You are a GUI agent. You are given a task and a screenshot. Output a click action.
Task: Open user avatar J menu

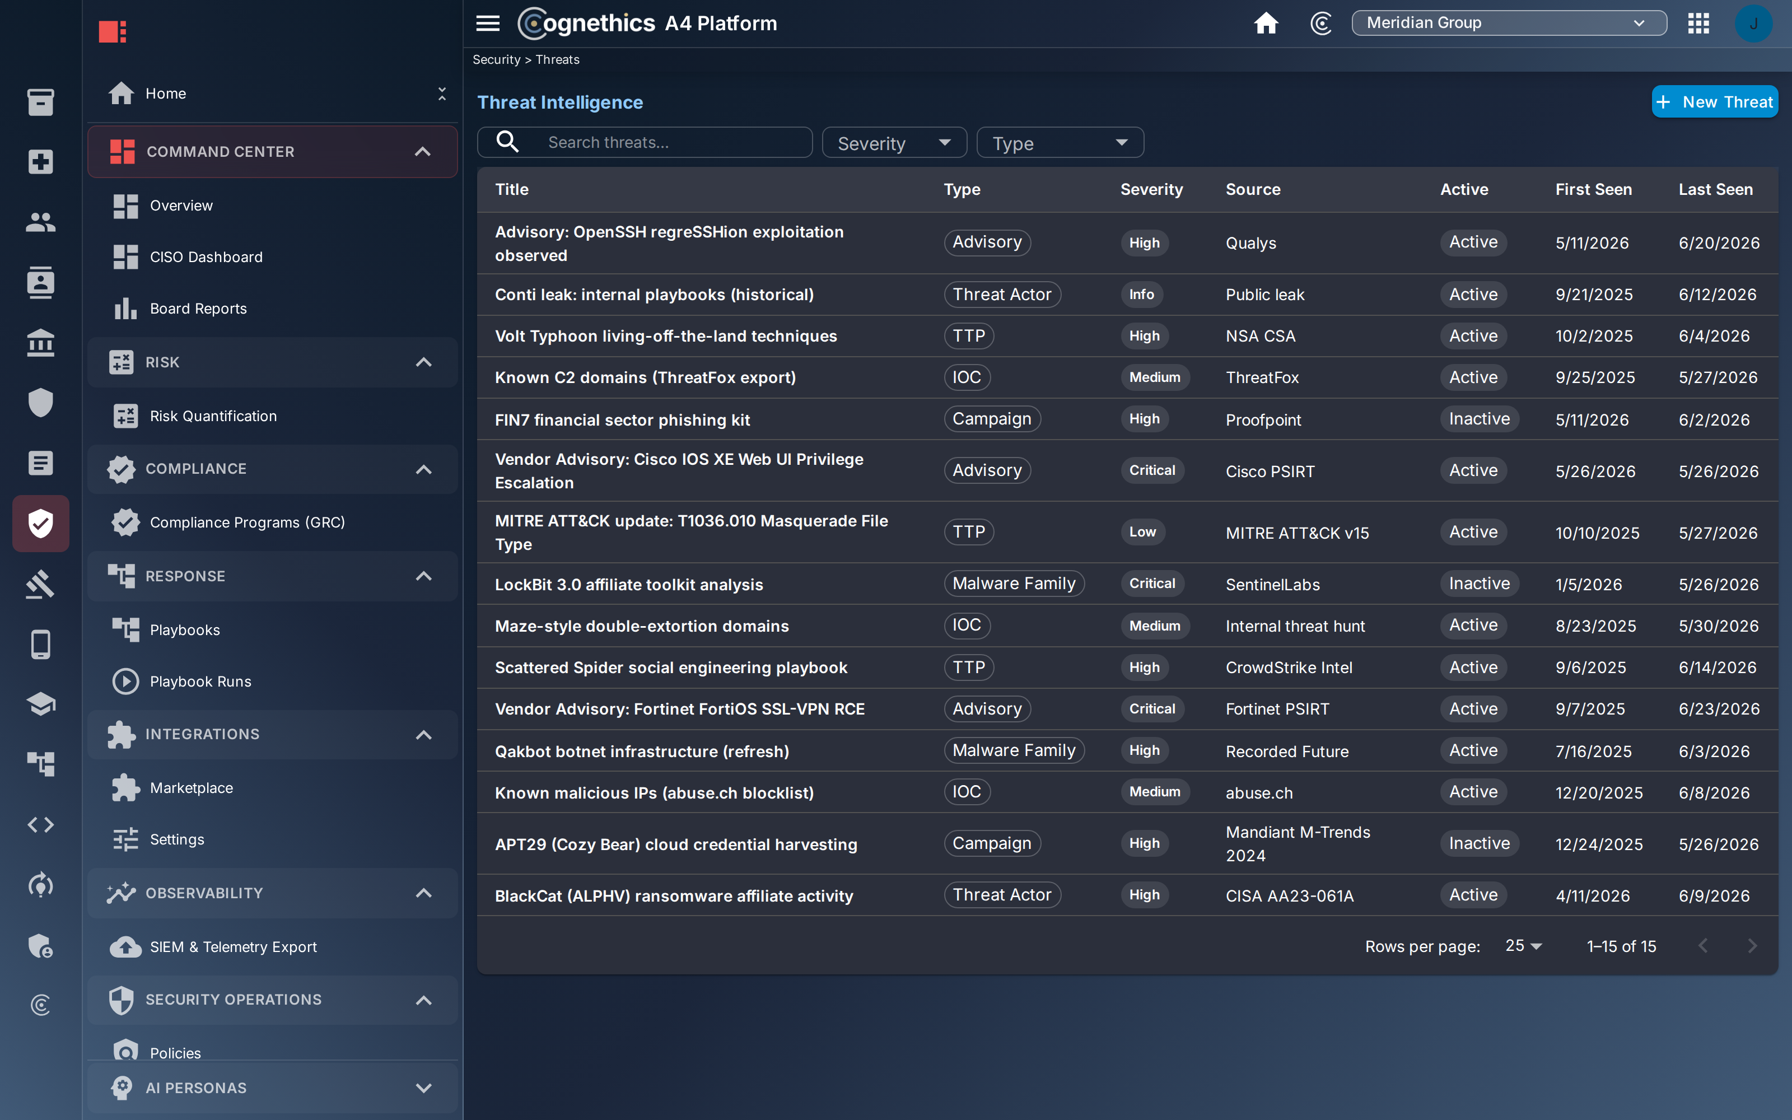1753,24
